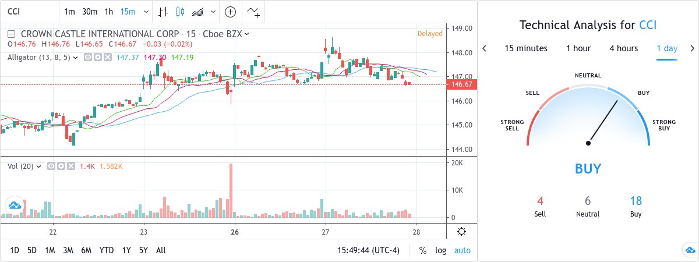Open the CCI link in Technical Analysis title
This screenshot has height=262, width=699.
tap(648, 25)
